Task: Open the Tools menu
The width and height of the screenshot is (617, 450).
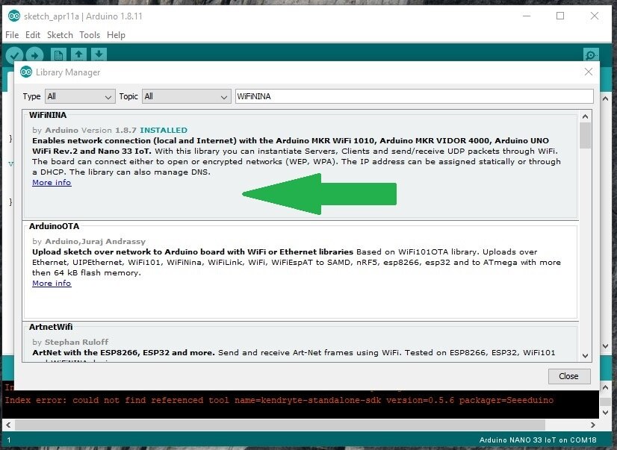Action: [x=90, y=35]
